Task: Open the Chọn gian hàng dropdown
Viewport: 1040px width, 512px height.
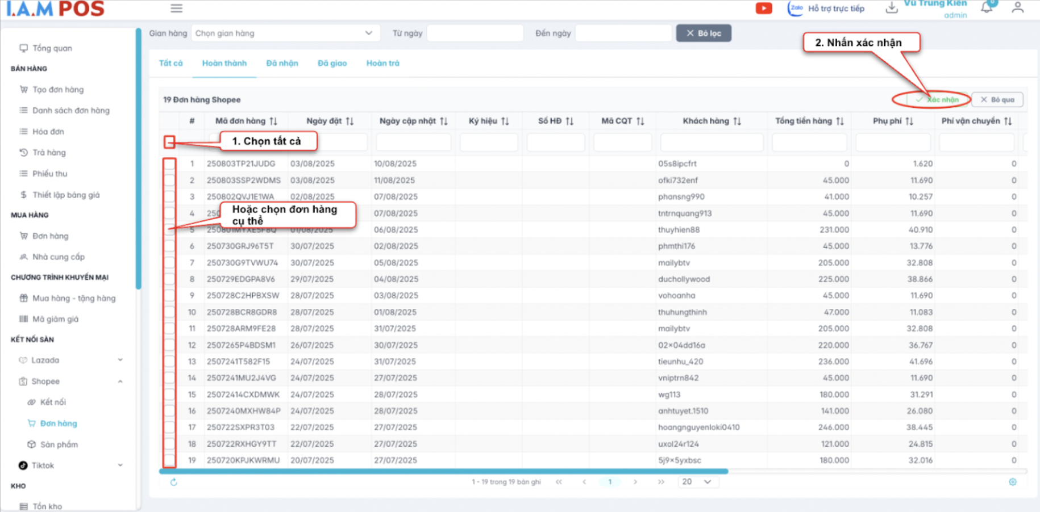Action: click(284, 33)
